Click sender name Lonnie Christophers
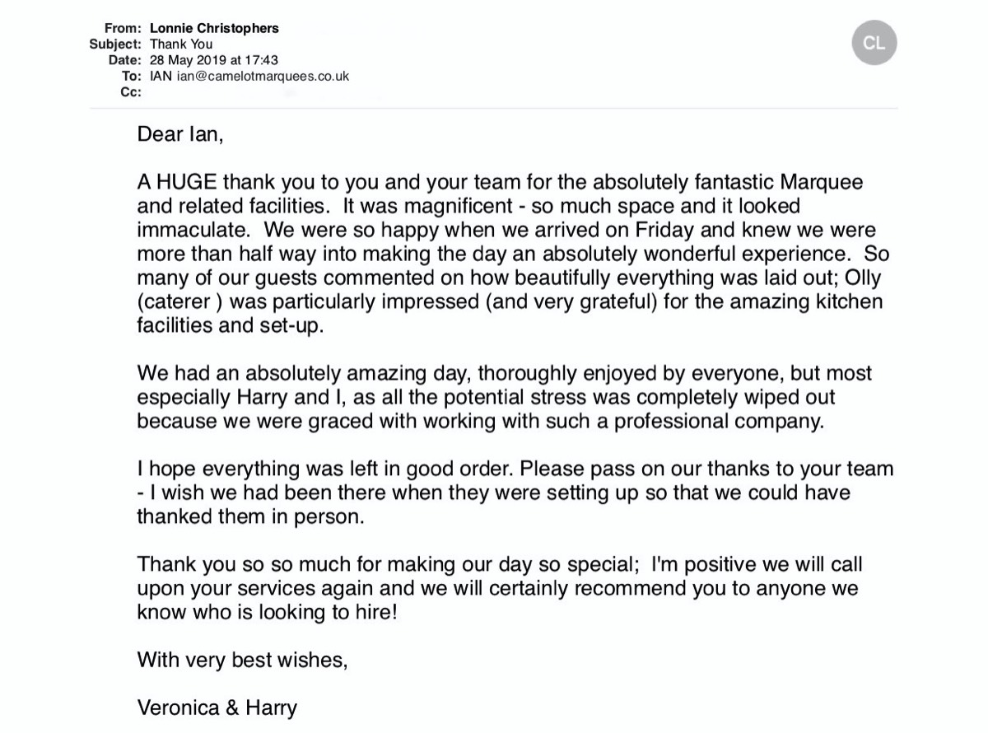Image resolution: width=988 pixels, height=733 pixels. tap(214, 28)
